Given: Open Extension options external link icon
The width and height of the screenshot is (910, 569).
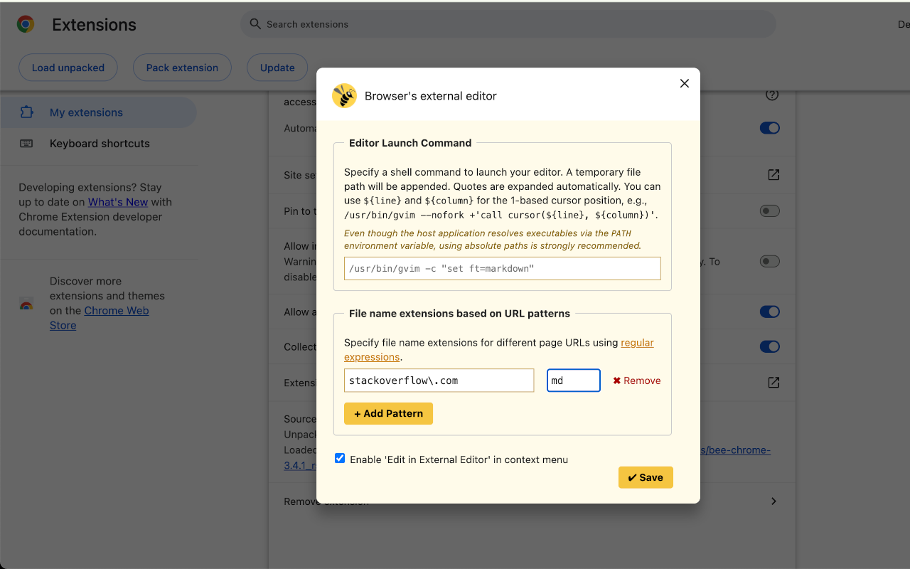Looking at the screenshot, I should [773, 383].
